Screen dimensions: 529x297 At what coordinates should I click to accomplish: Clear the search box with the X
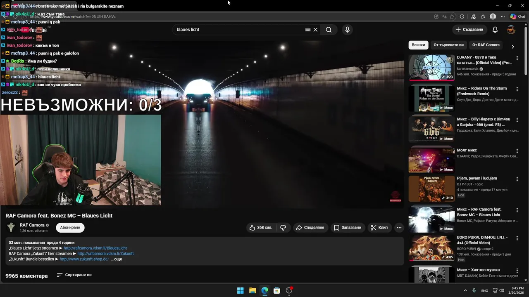tap(315, 30)
